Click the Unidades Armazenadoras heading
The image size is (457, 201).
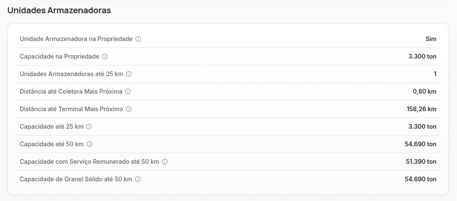[59, 11]
